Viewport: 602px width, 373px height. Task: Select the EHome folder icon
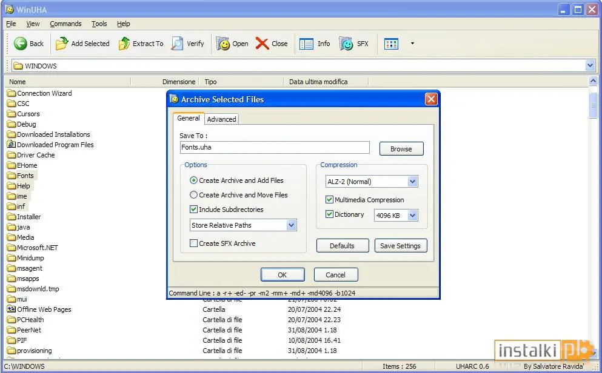pos(12,165)
